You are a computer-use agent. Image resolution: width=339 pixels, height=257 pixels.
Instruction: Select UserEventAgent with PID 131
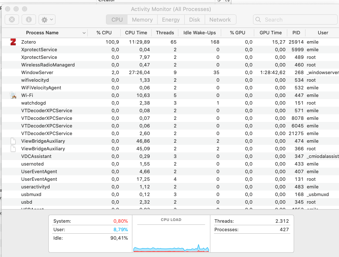click(x=170, y=179)
